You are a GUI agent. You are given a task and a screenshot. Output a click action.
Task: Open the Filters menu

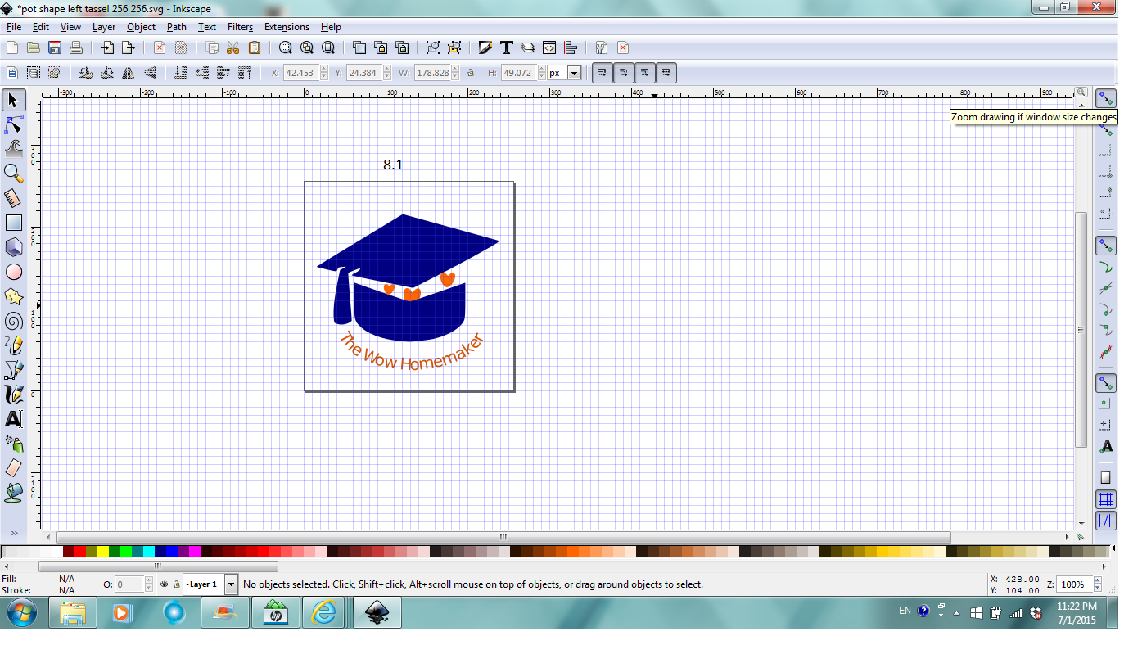tap(241, 27)
